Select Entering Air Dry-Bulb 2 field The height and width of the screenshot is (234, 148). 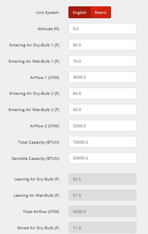[x=102, y=94]
